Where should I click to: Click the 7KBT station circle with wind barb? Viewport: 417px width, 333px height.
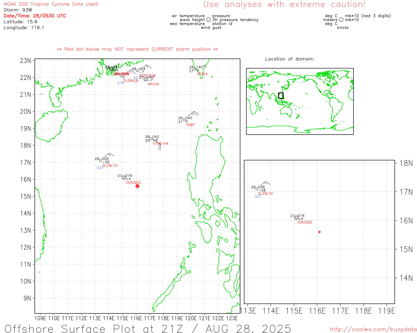[x=184, y=120]
